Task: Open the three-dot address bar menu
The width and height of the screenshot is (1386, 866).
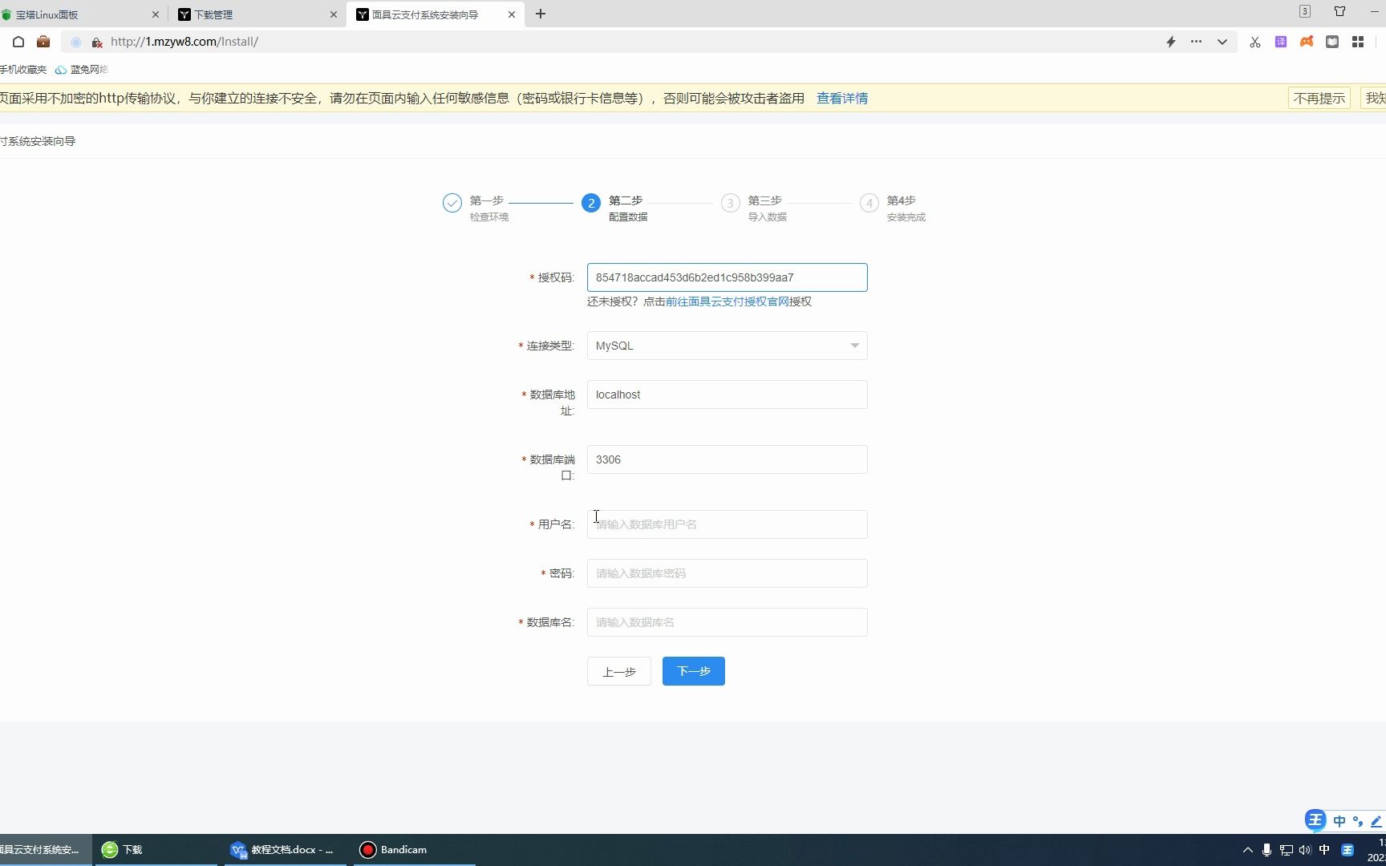Action: [x=1196, y=42]
